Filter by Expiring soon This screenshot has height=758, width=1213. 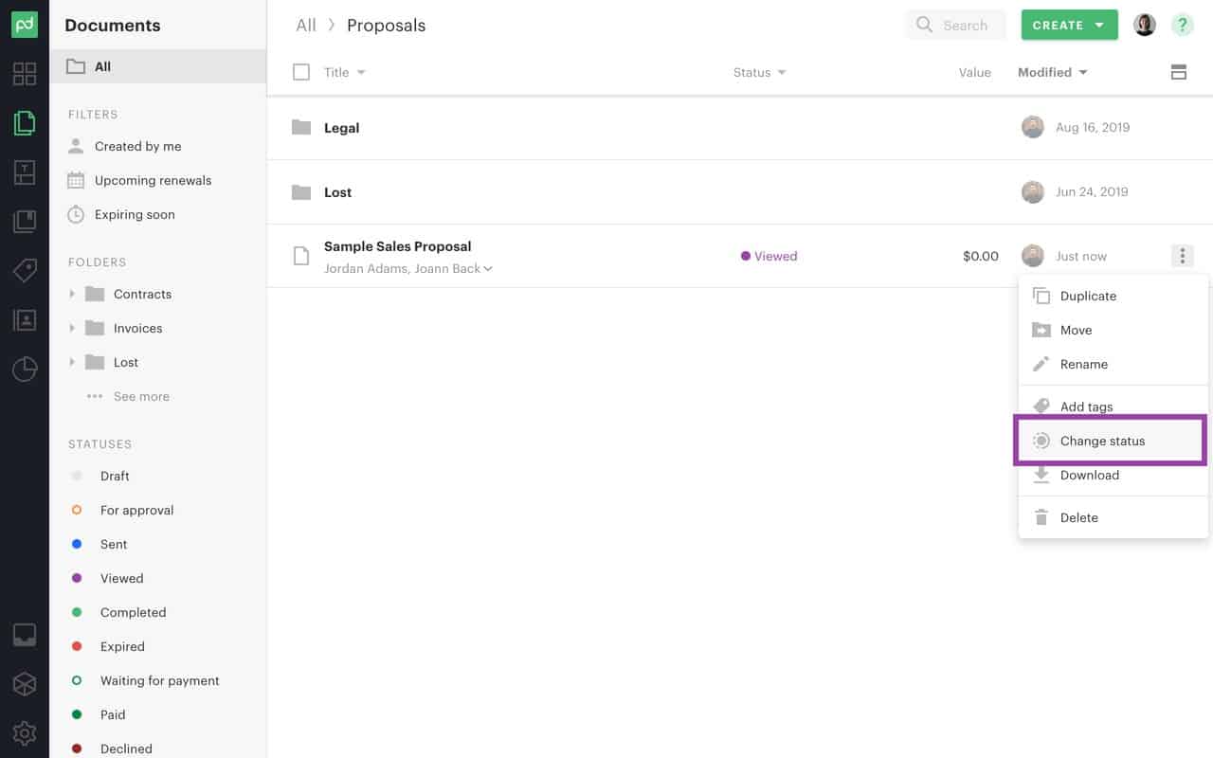(x=135, y=214)
